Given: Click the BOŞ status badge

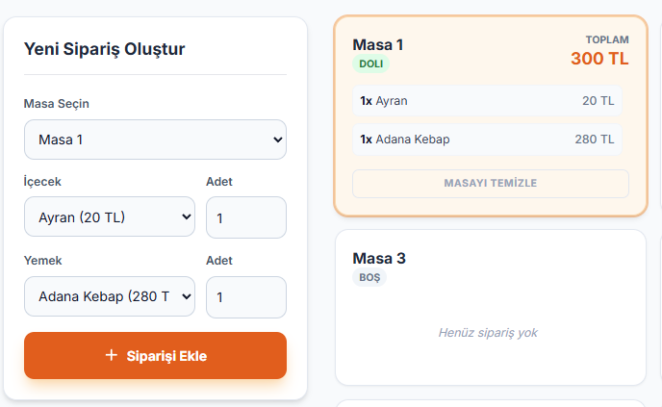Looking at the screenshot, I should (369, 277).
